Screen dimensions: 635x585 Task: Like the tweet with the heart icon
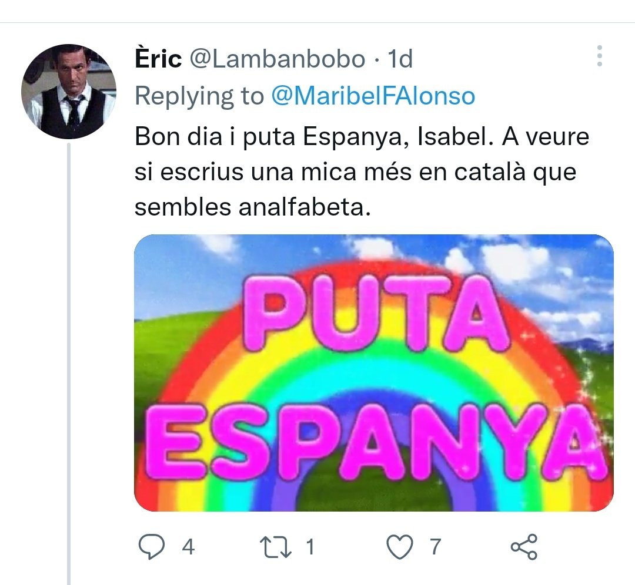[x=400, y=547]
